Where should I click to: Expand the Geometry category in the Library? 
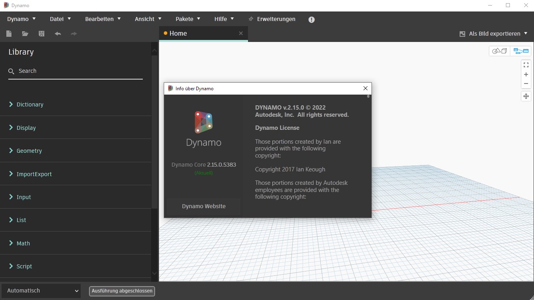click(29, 151)
